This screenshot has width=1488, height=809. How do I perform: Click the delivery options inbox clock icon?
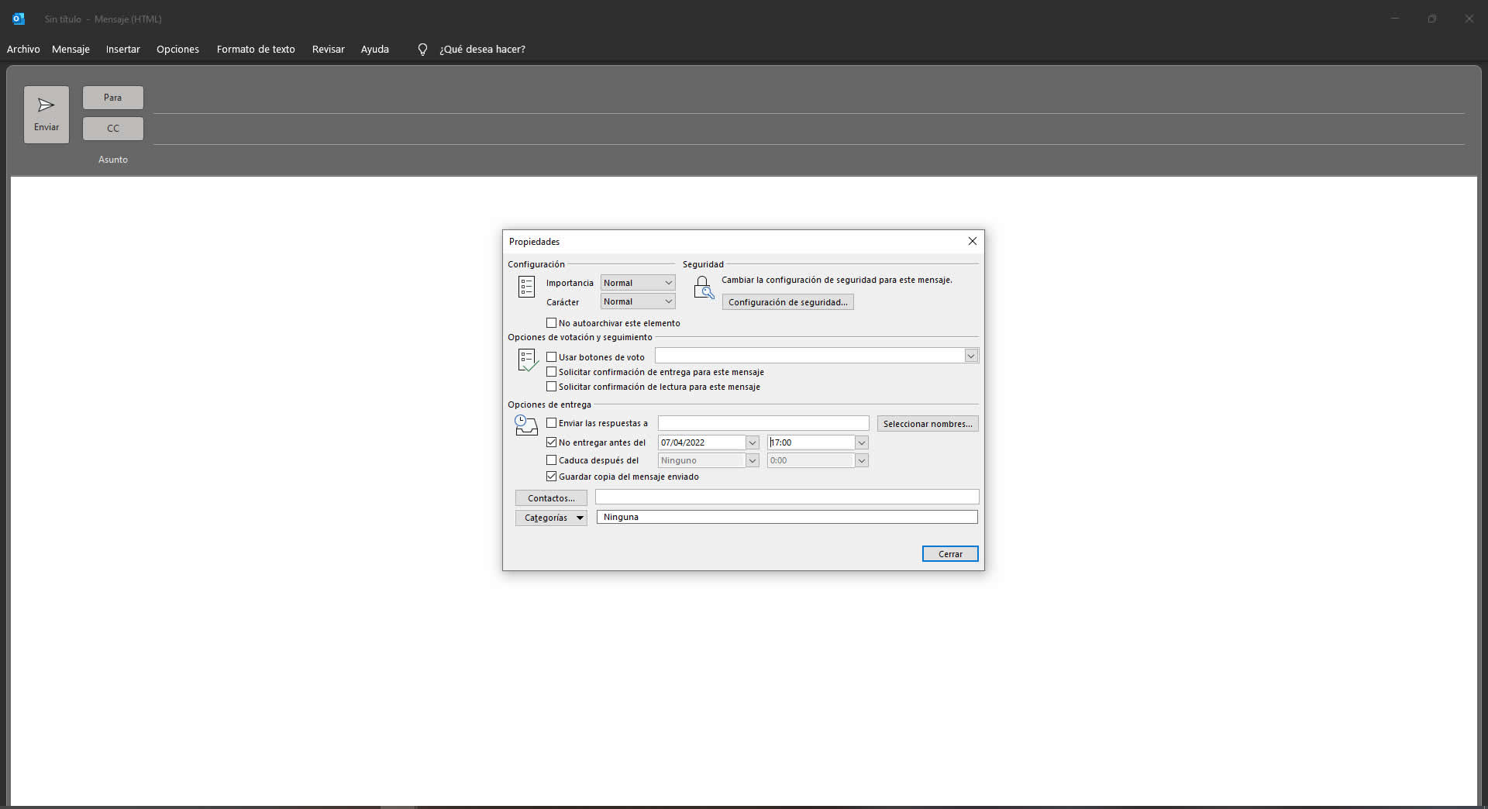click(x=526, y=425)
